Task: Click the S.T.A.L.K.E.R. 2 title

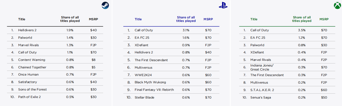Action: 262,90
